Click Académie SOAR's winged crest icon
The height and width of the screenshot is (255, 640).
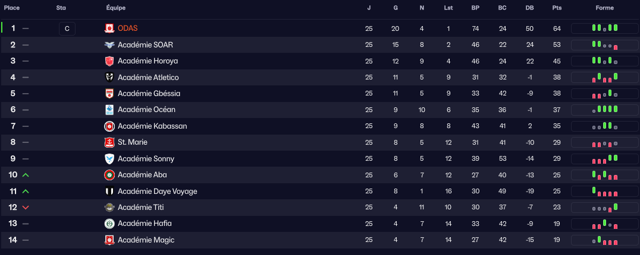109,45
